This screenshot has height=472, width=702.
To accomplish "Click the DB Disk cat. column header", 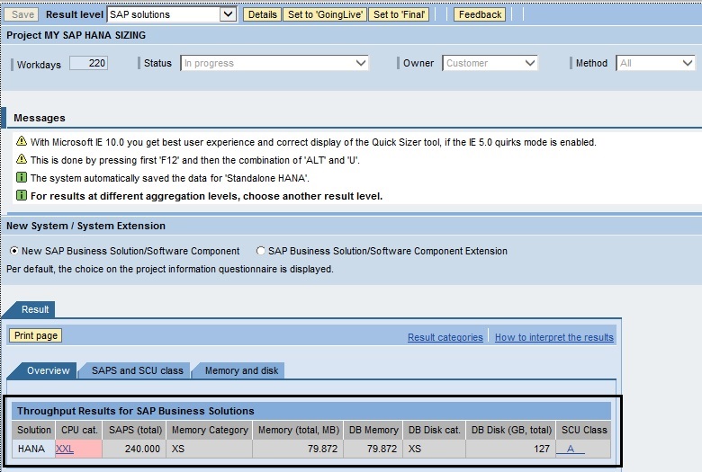I will point(435,430).
